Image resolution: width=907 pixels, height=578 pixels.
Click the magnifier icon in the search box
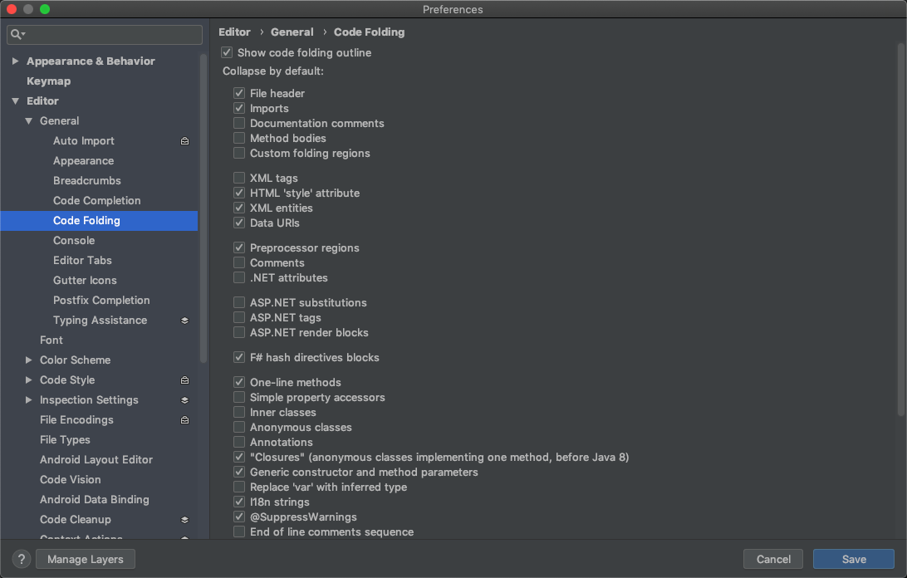coord(17,34)
